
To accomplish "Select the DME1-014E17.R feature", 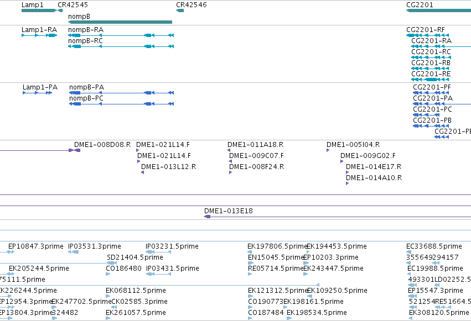I will tap(347, 172).
